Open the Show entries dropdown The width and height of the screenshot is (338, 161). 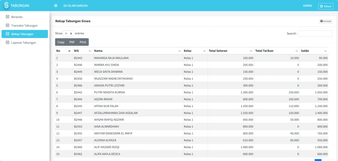point(69,33)
